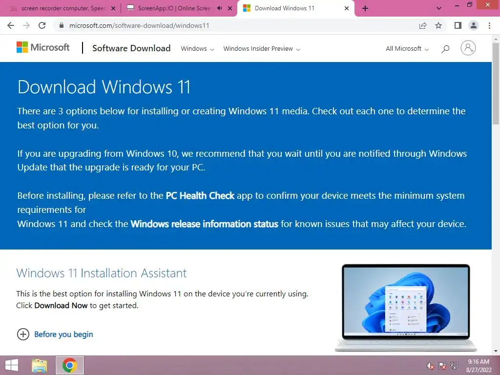This screenshot has width=500, height=375.
Task: Click scrollbar down arrow
Action: click(496, 351)
